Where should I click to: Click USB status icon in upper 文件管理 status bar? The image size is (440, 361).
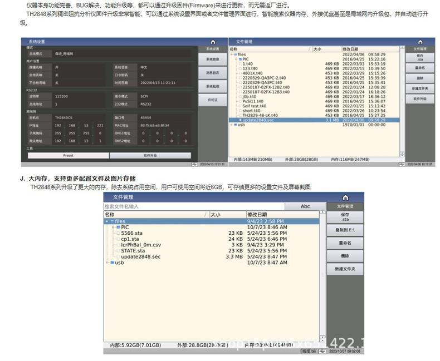pyautogui.click(x=402, y=164)
